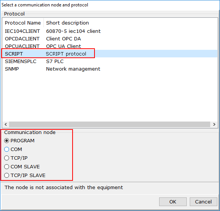Select the SCRIPT protocol row
Image resolution: width=220 pixels, height=211 pixels.
click(x=110, y=54)
